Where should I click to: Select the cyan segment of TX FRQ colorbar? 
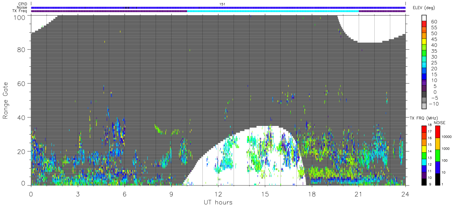tap(424, 162)
